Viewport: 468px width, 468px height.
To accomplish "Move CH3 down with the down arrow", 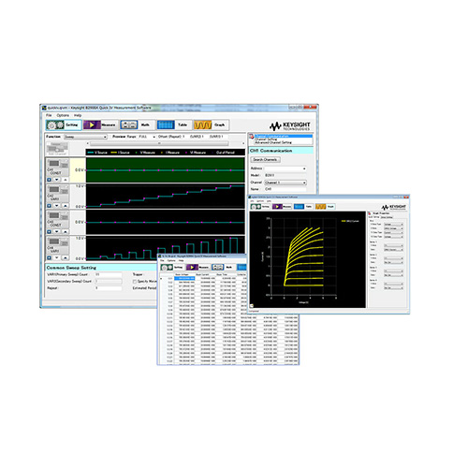I will [57, 232].
